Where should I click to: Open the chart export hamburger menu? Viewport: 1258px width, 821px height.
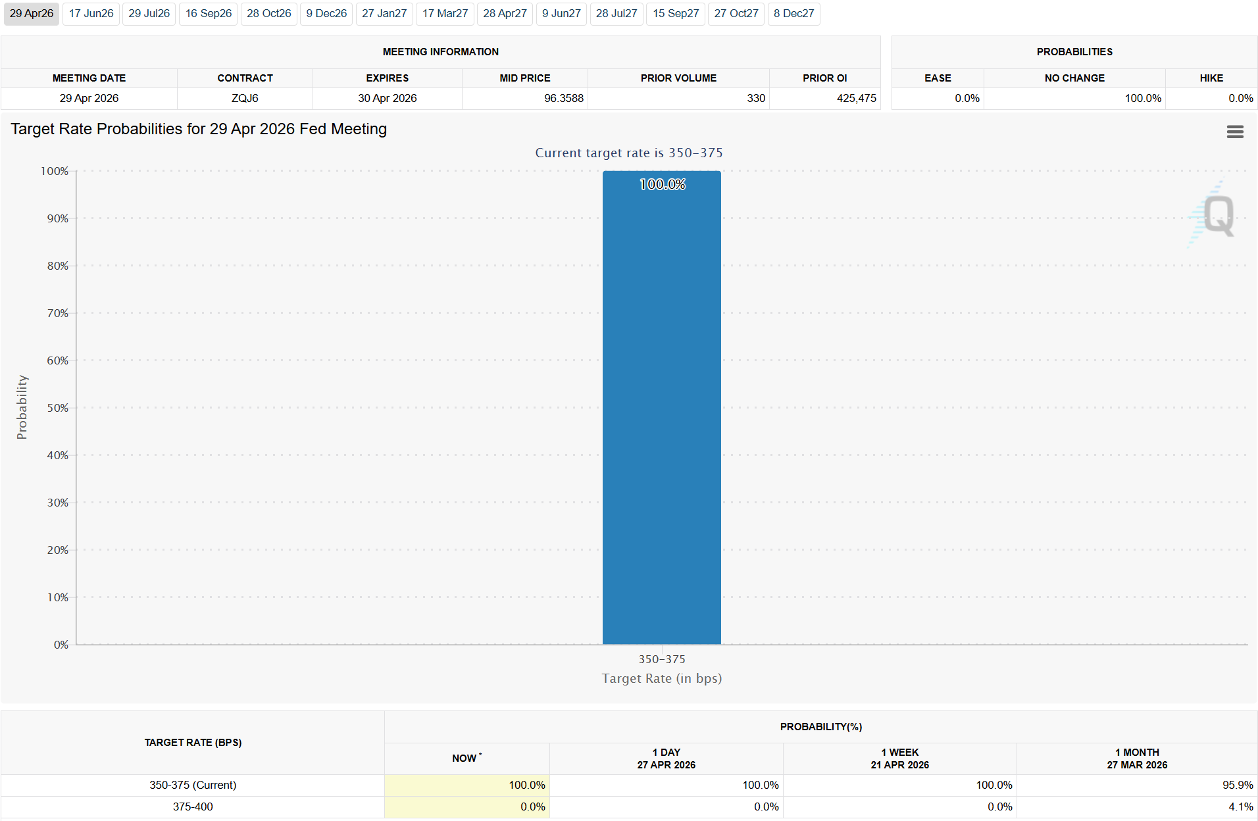(x=1235, y=132)
